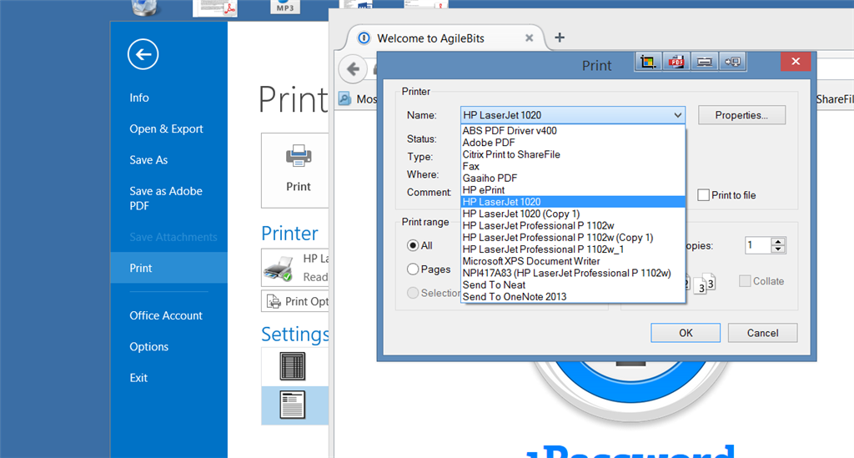Decrease number of copies with down arrow
Image resolution: width=854 pixels, height=458 pixels.
[x=778, y=249]
